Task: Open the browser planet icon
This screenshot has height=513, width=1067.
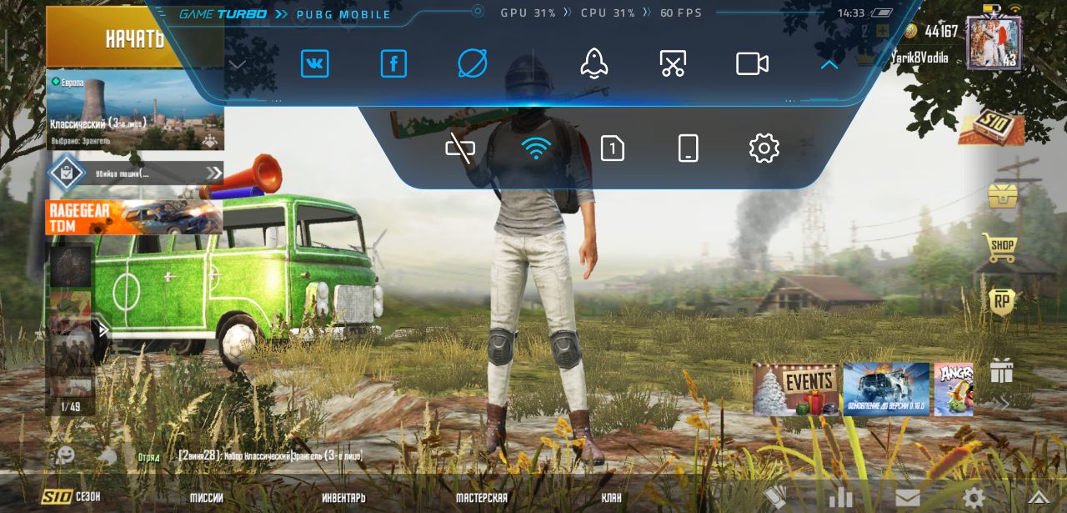Action: coord(473,64)
